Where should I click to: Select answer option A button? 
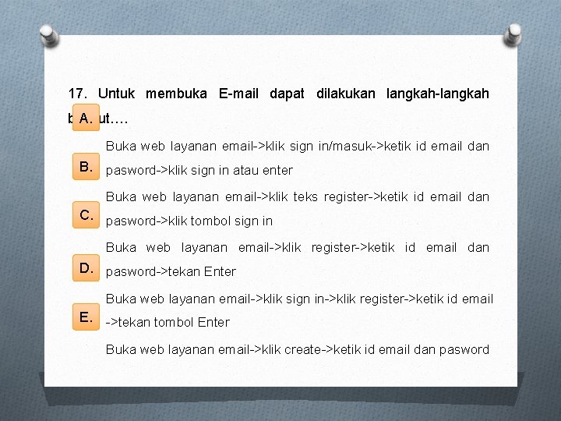click(x=86, y=118)
